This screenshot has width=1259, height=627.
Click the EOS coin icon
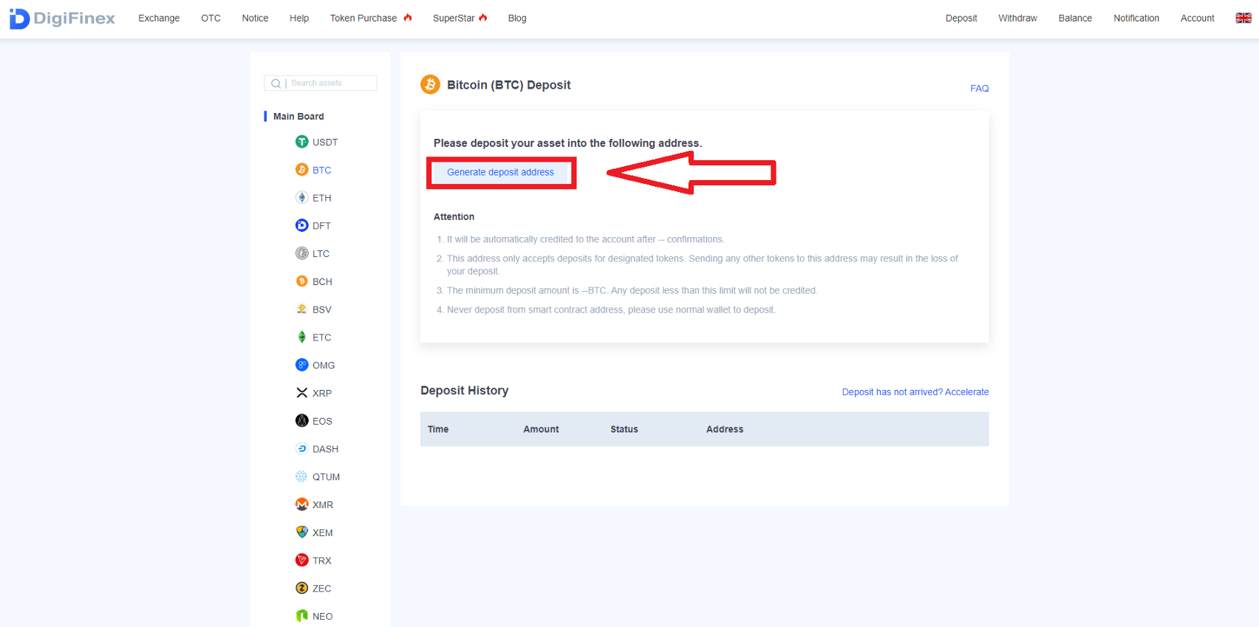click(301, 421)
